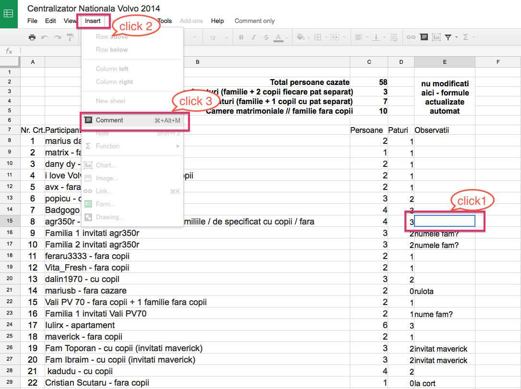
Task: Choose Link... in Insert menu
Action: click(x=132, y=191)
